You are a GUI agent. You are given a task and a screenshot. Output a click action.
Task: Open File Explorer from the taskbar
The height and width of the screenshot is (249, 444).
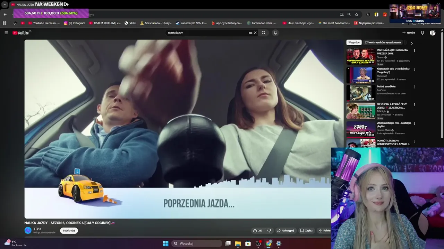(238, 243)
